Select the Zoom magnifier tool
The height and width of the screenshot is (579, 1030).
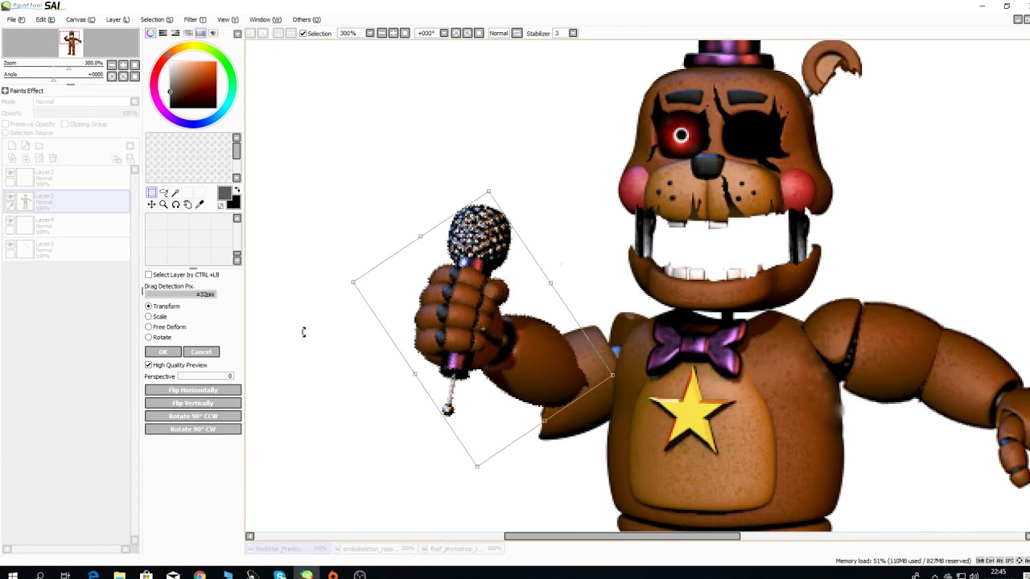coord(163,204)
